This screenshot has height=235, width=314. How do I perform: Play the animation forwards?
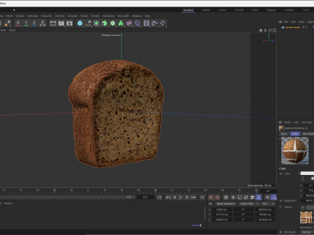181,197
